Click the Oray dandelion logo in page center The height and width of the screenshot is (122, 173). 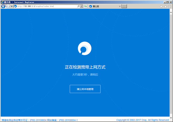[85, 48]
